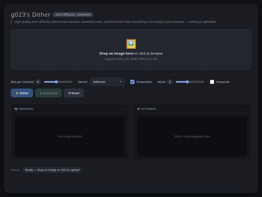Click the Kernel dropdown arrow

coord(121,82)
